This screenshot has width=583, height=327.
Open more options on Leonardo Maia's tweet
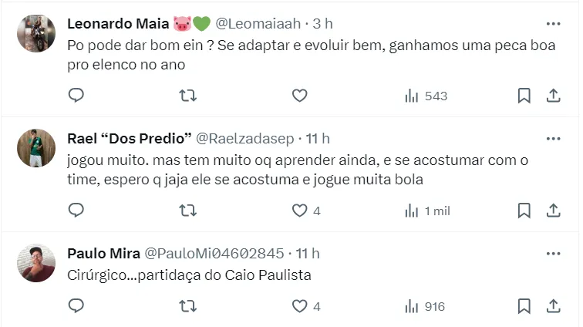[x=553, y=23]
